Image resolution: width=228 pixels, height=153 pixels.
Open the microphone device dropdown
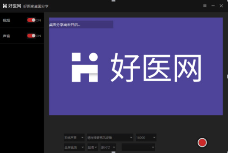(x=110, y=137)
